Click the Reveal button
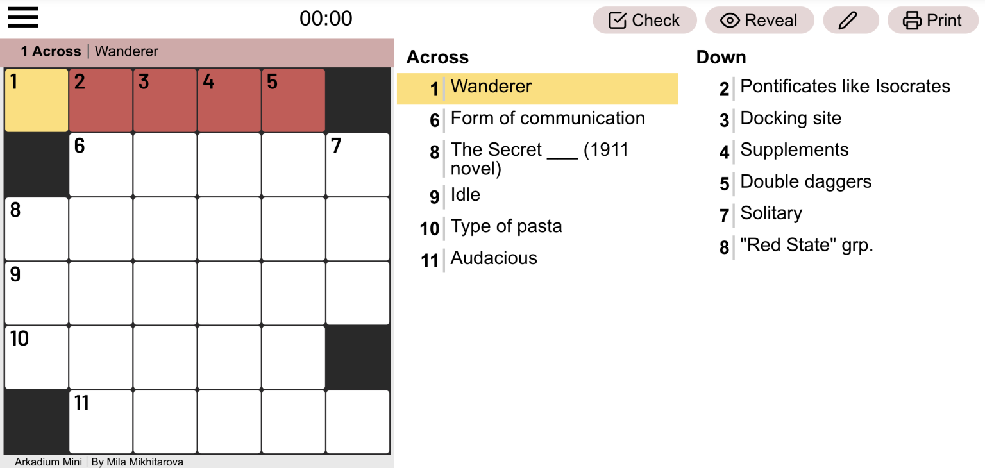 click(x=760, y=20)
